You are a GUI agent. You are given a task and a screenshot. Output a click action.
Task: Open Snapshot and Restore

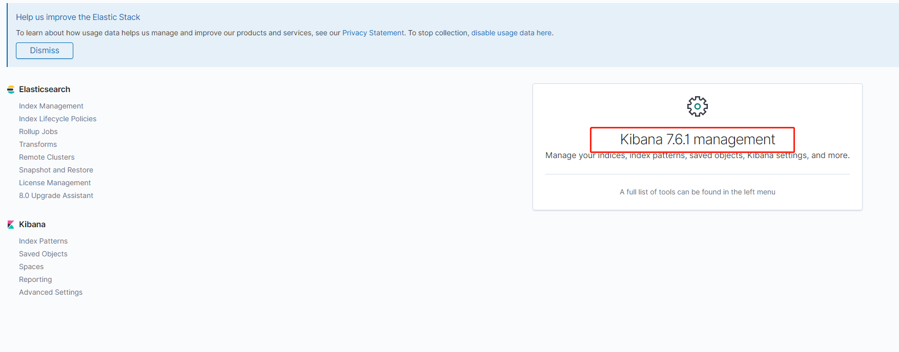tap(56, 170)
